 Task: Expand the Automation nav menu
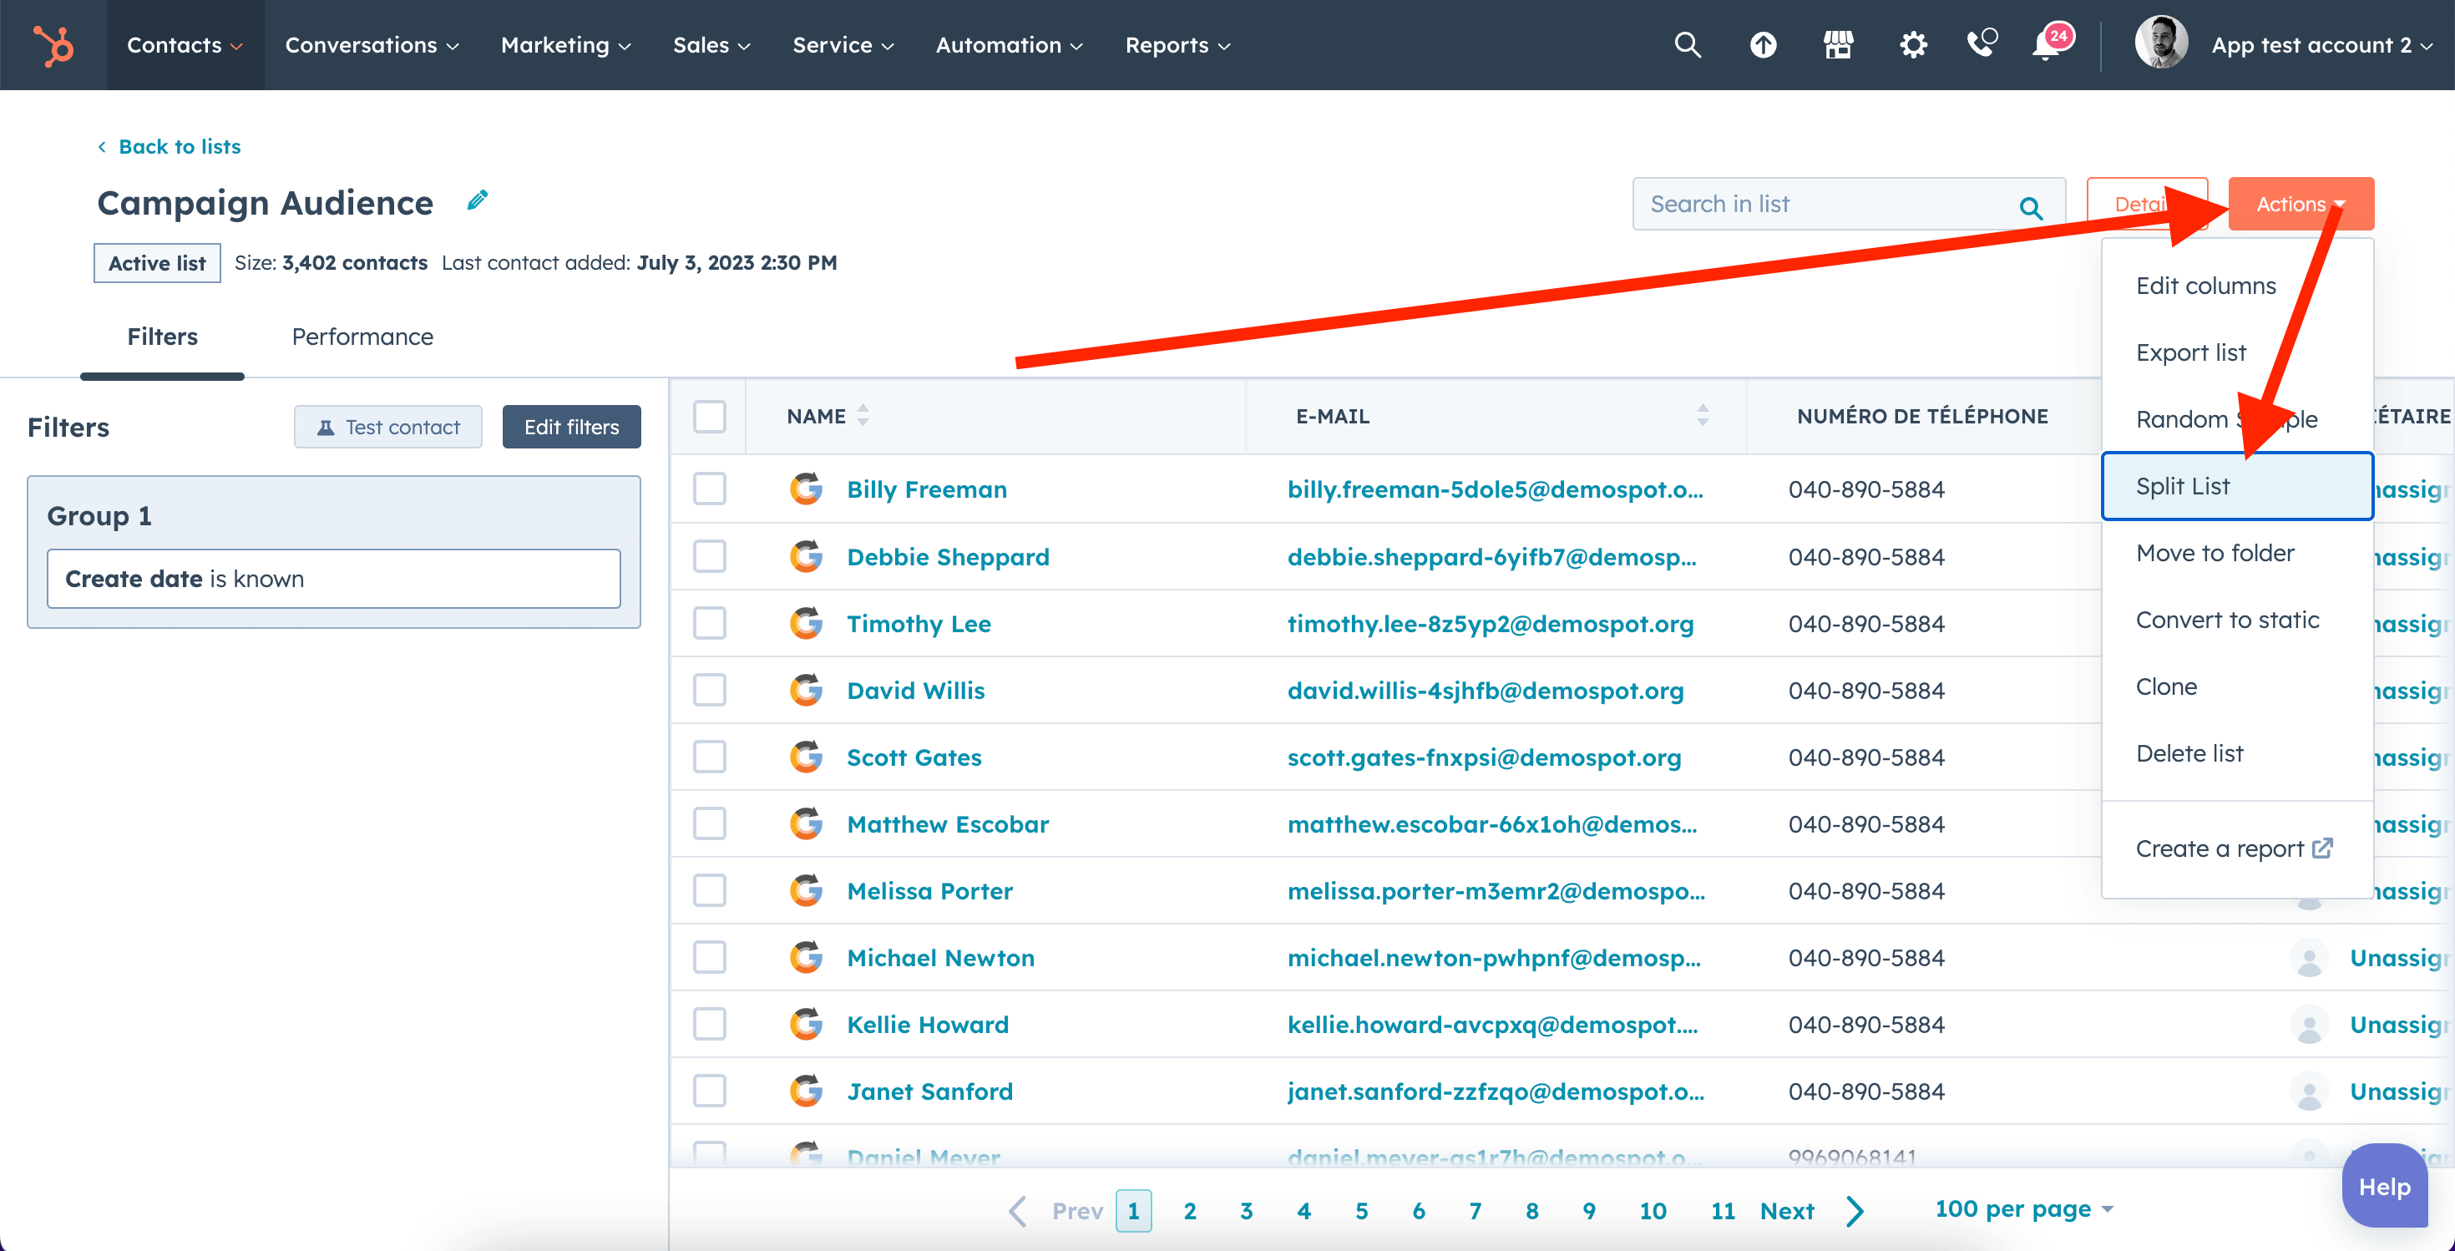1010,45
